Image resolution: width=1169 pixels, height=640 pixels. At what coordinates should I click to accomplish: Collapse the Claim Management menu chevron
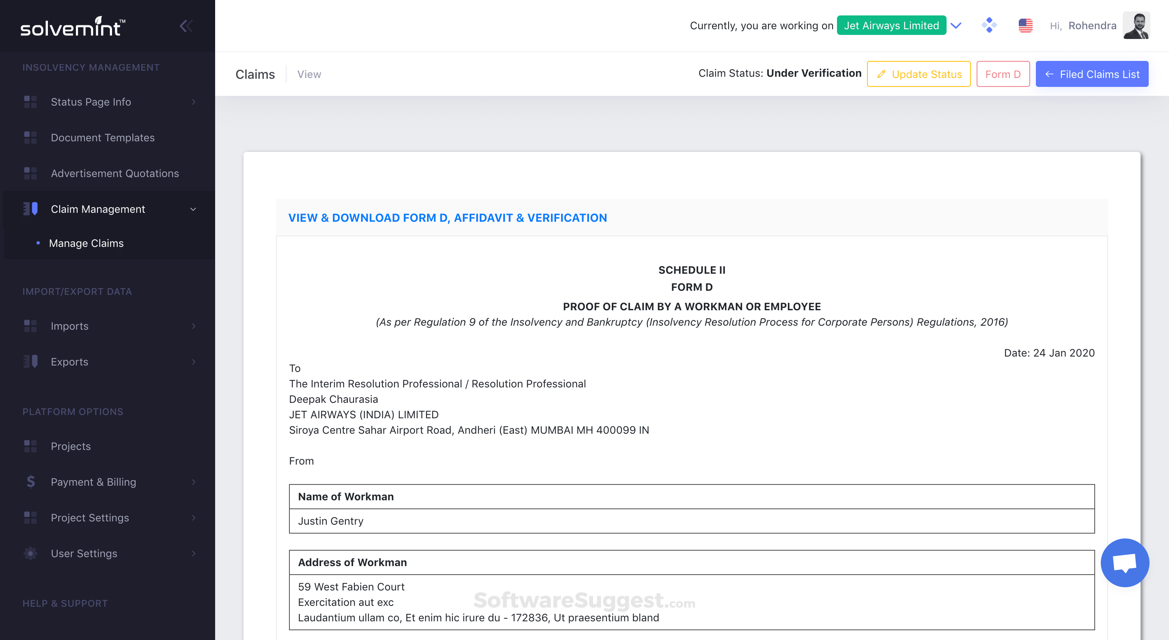[193, 209]
